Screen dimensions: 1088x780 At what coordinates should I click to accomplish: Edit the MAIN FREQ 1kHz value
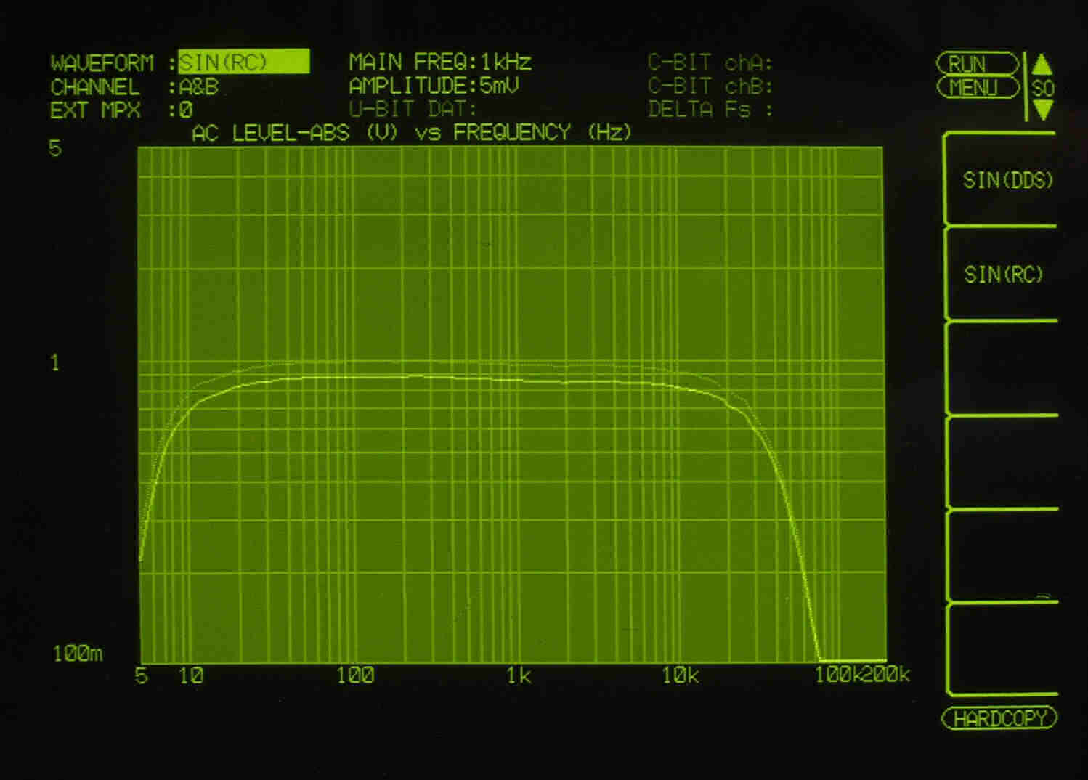click(x=505, y=62)
